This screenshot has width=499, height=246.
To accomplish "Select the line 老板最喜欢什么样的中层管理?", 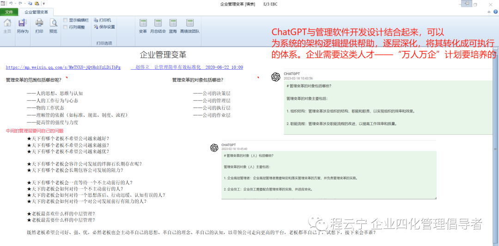I will tap(61, 214).
